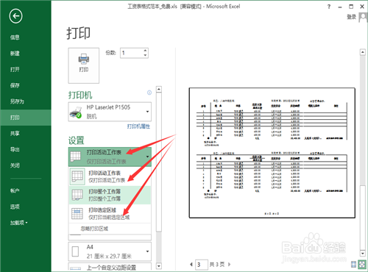The image size is (368, 272).
Task: Choose Save As in the sidebar
Action: 17,101
